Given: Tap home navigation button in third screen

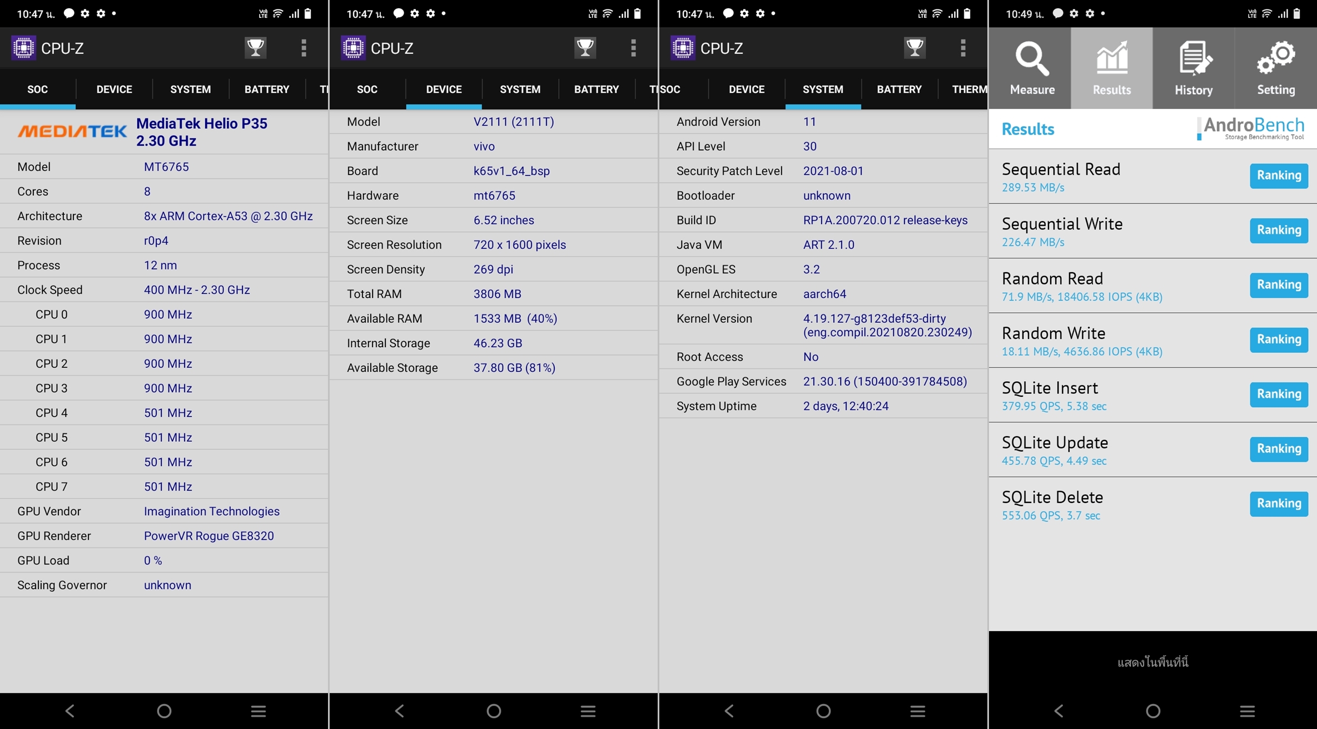Looking at the screenshot, I should pyautogui.click(x=823, y=711).
